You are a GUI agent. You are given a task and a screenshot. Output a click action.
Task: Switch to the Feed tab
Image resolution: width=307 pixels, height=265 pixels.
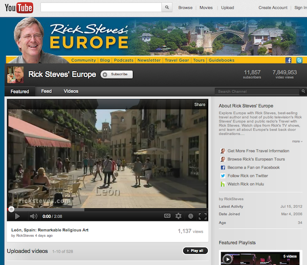tap(47, 91)
